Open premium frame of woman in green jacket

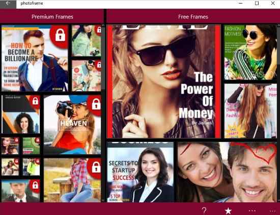point(87,41)
